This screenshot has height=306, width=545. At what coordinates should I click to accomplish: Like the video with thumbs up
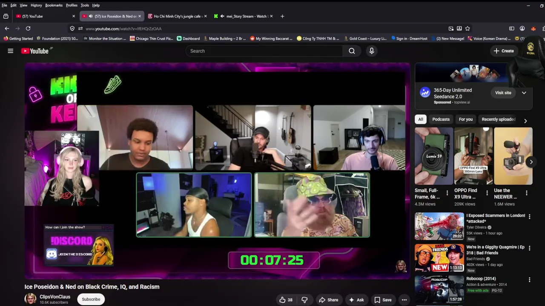pyautogui.click(x=286, y=300)
